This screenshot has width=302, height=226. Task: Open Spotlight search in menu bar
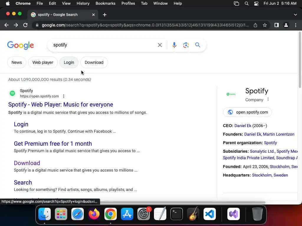pos(246,4)
